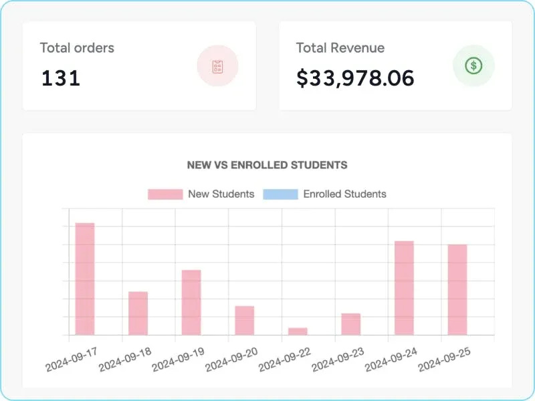Click the Total orders heading
Screen dimensions: 535x401
(77, 48)
